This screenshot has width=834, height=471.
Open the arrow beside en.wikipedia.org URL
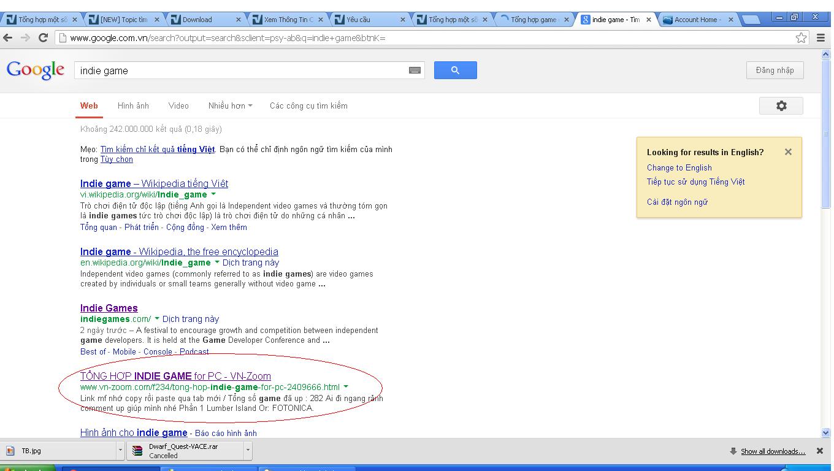tap(216, 262)
